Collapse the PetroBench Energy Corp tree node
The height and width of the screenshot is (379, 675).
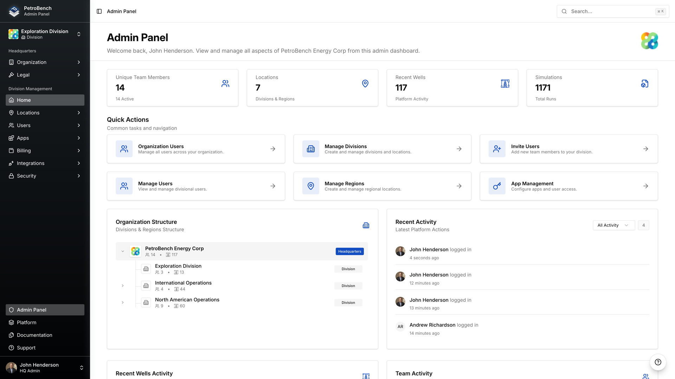[x=122, y=251]
